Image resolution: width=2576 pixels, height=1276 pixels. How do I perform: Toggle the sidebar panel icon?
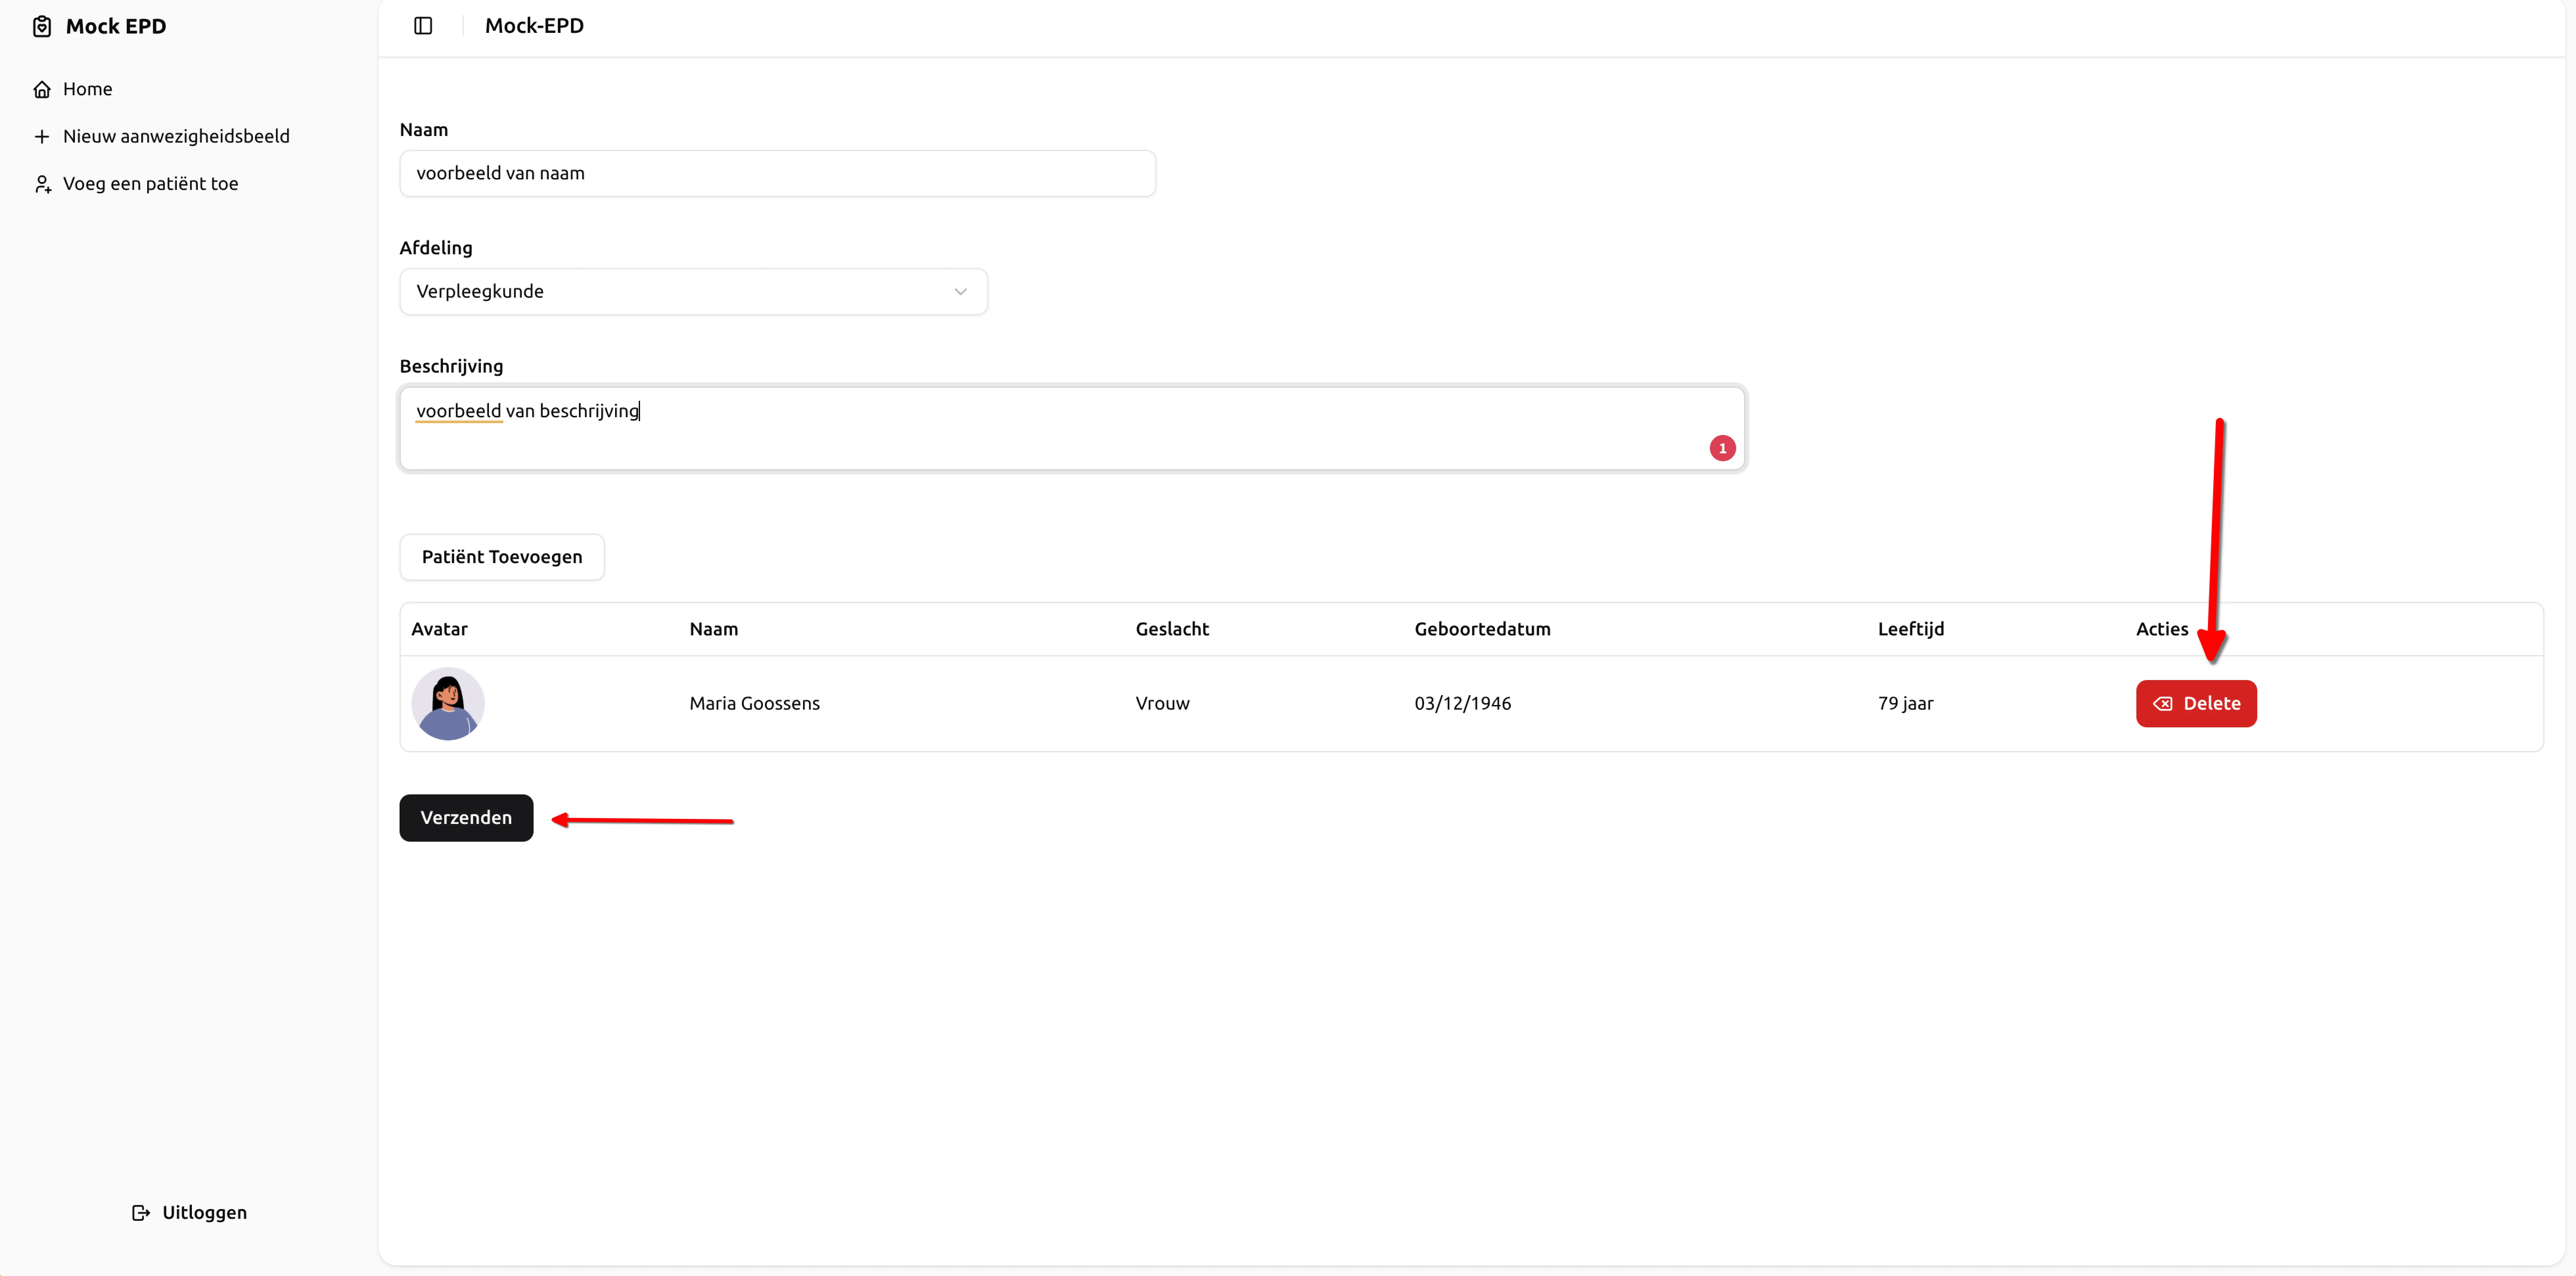coord(423,26)
